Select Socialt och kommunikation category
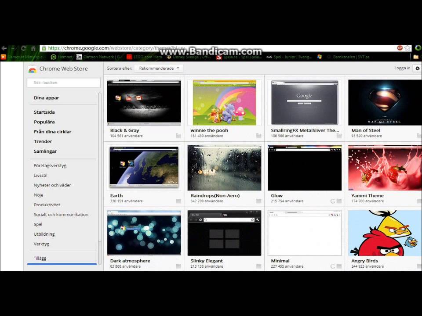The width and height of the screenshot is (422, 316). (61, 215)
